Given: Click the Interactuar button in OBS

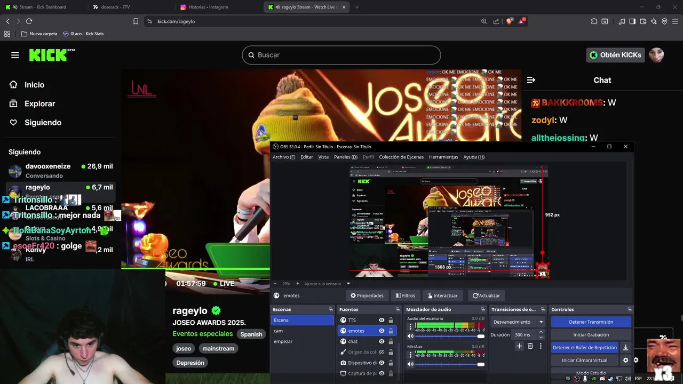Looking at the screenshot, I should 442,295.
